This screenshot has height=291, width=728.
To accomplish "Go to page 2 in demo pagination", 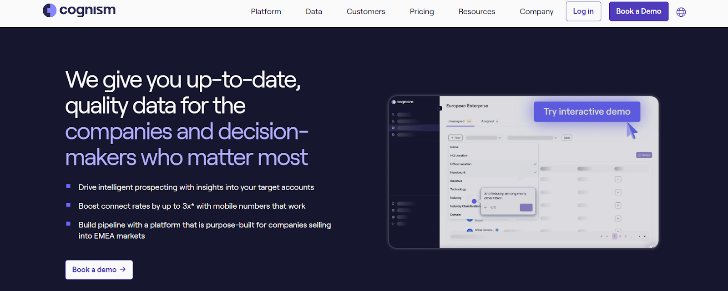I will [620, 236].
